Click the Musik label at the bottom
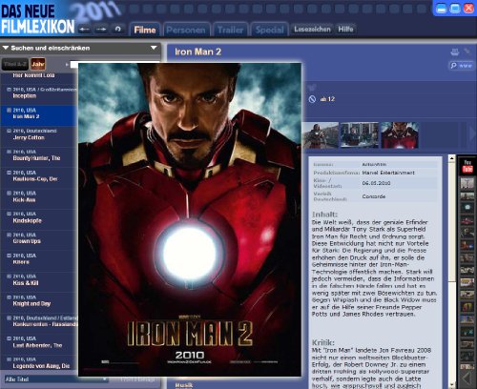Screen dimensions: 477x389 click(x=184, y=385)
